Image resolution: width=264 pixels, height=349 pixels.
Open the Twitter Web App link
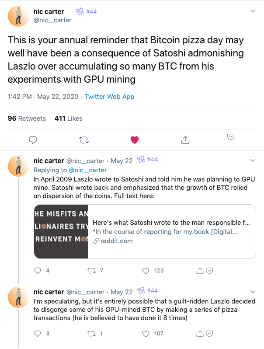pos(109,97)
